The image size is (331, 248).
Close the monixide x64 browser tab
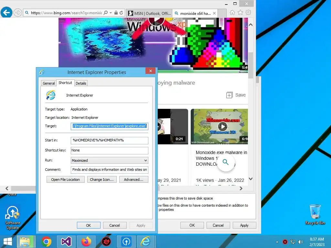pyautogui.click(x=214, y=13)
